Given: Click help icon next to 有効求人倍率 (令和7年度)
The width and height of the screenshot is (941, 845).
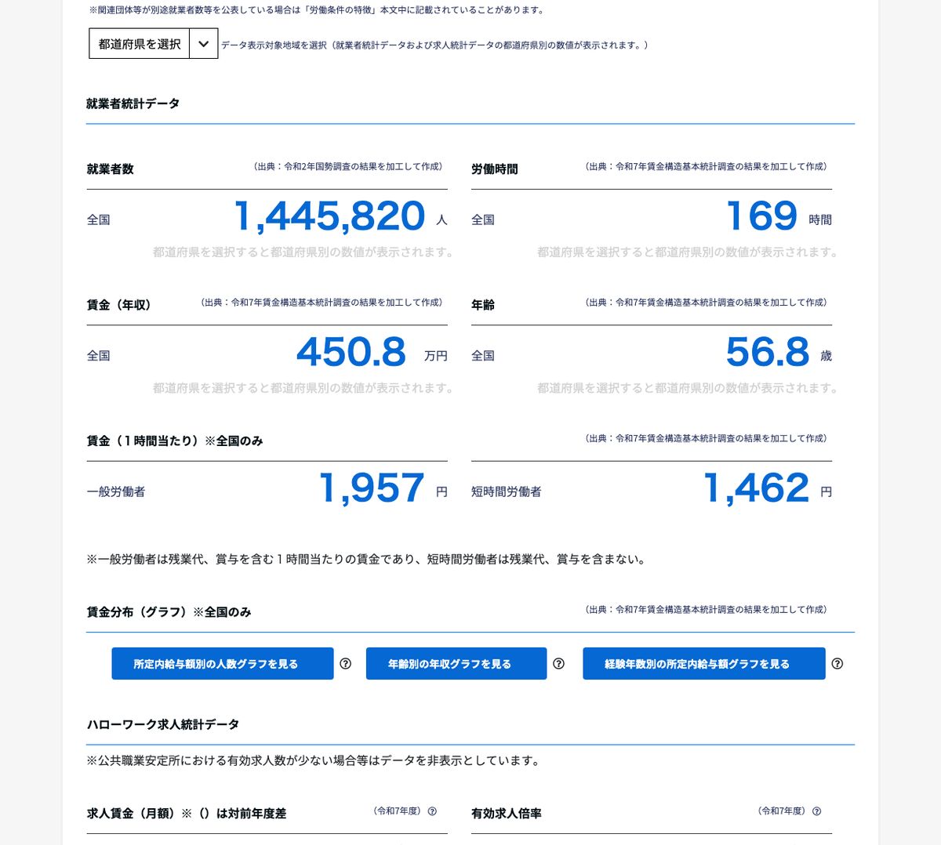Looking at the screenshot, I should [816, 811].
